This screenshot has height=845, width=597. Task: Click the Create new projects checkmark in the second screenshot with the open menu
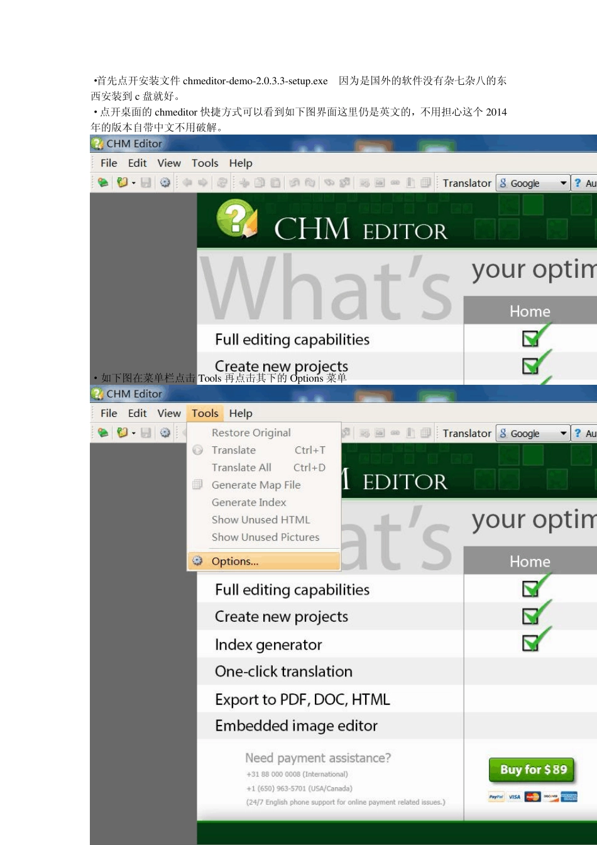click(536, 612)
